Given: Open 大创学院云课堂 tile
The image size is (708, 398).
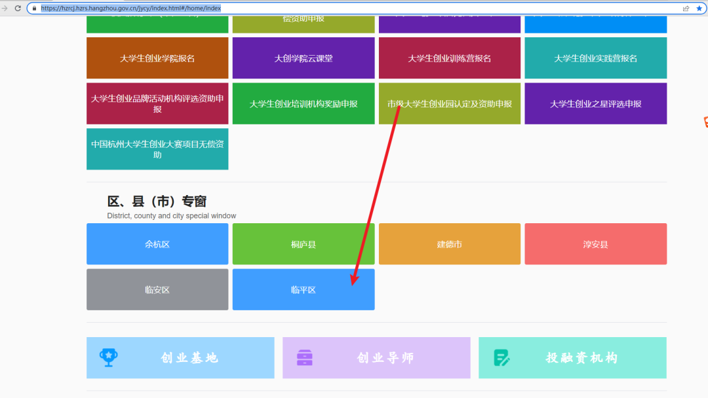Looking at the screenshot, I should point(304,58).
